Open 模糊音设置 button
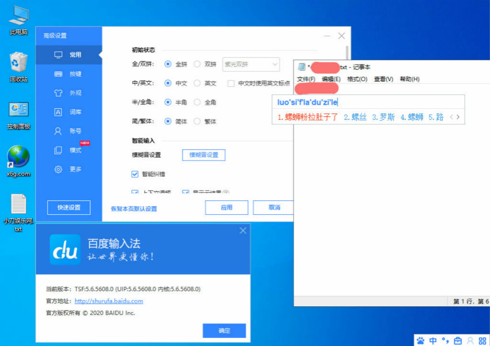This screenshot has width=490, height=346. point(203,155)
